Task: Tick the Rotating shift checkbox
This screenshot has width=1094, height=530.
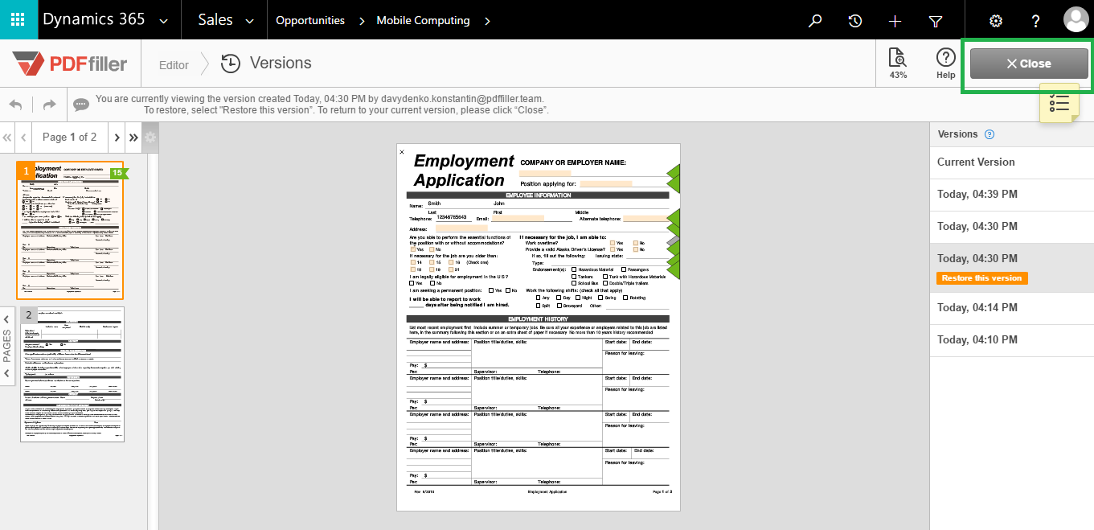Action: point(625,298)
